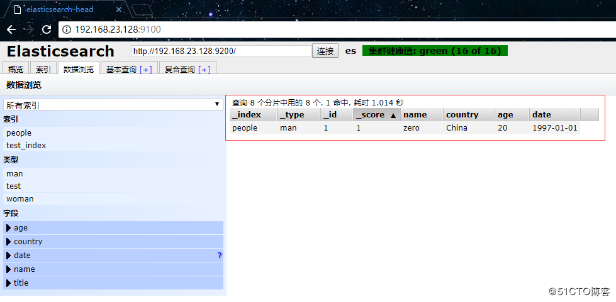Click the age value 20 cell
Viewport: 616px width, 302px height.
(x=512, y=128)
